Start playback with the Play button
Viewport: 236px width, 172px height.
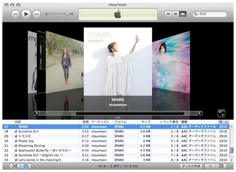26,14
